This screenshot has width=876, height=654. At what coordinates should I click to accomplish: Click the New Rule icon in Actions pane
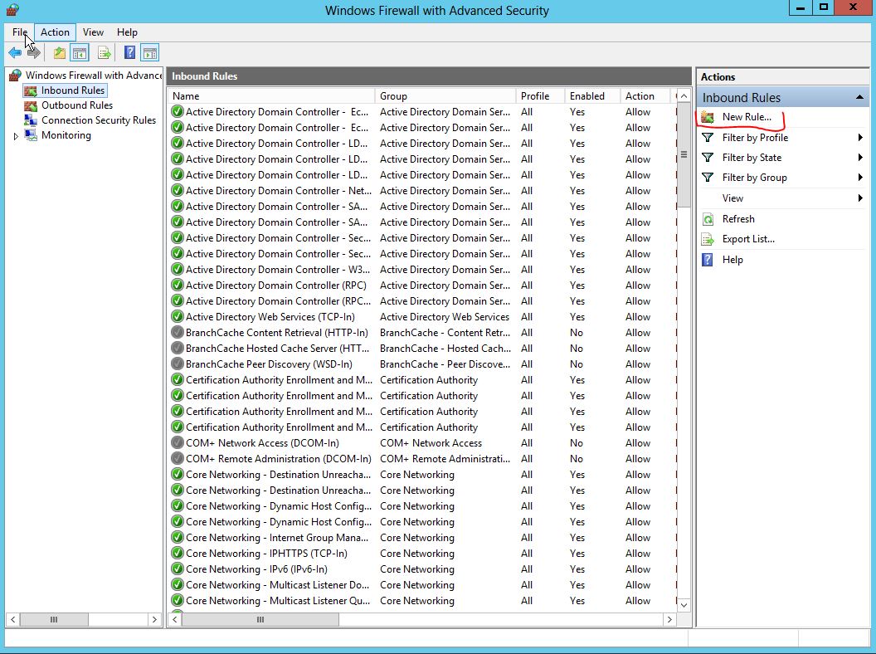click(708, 117)
